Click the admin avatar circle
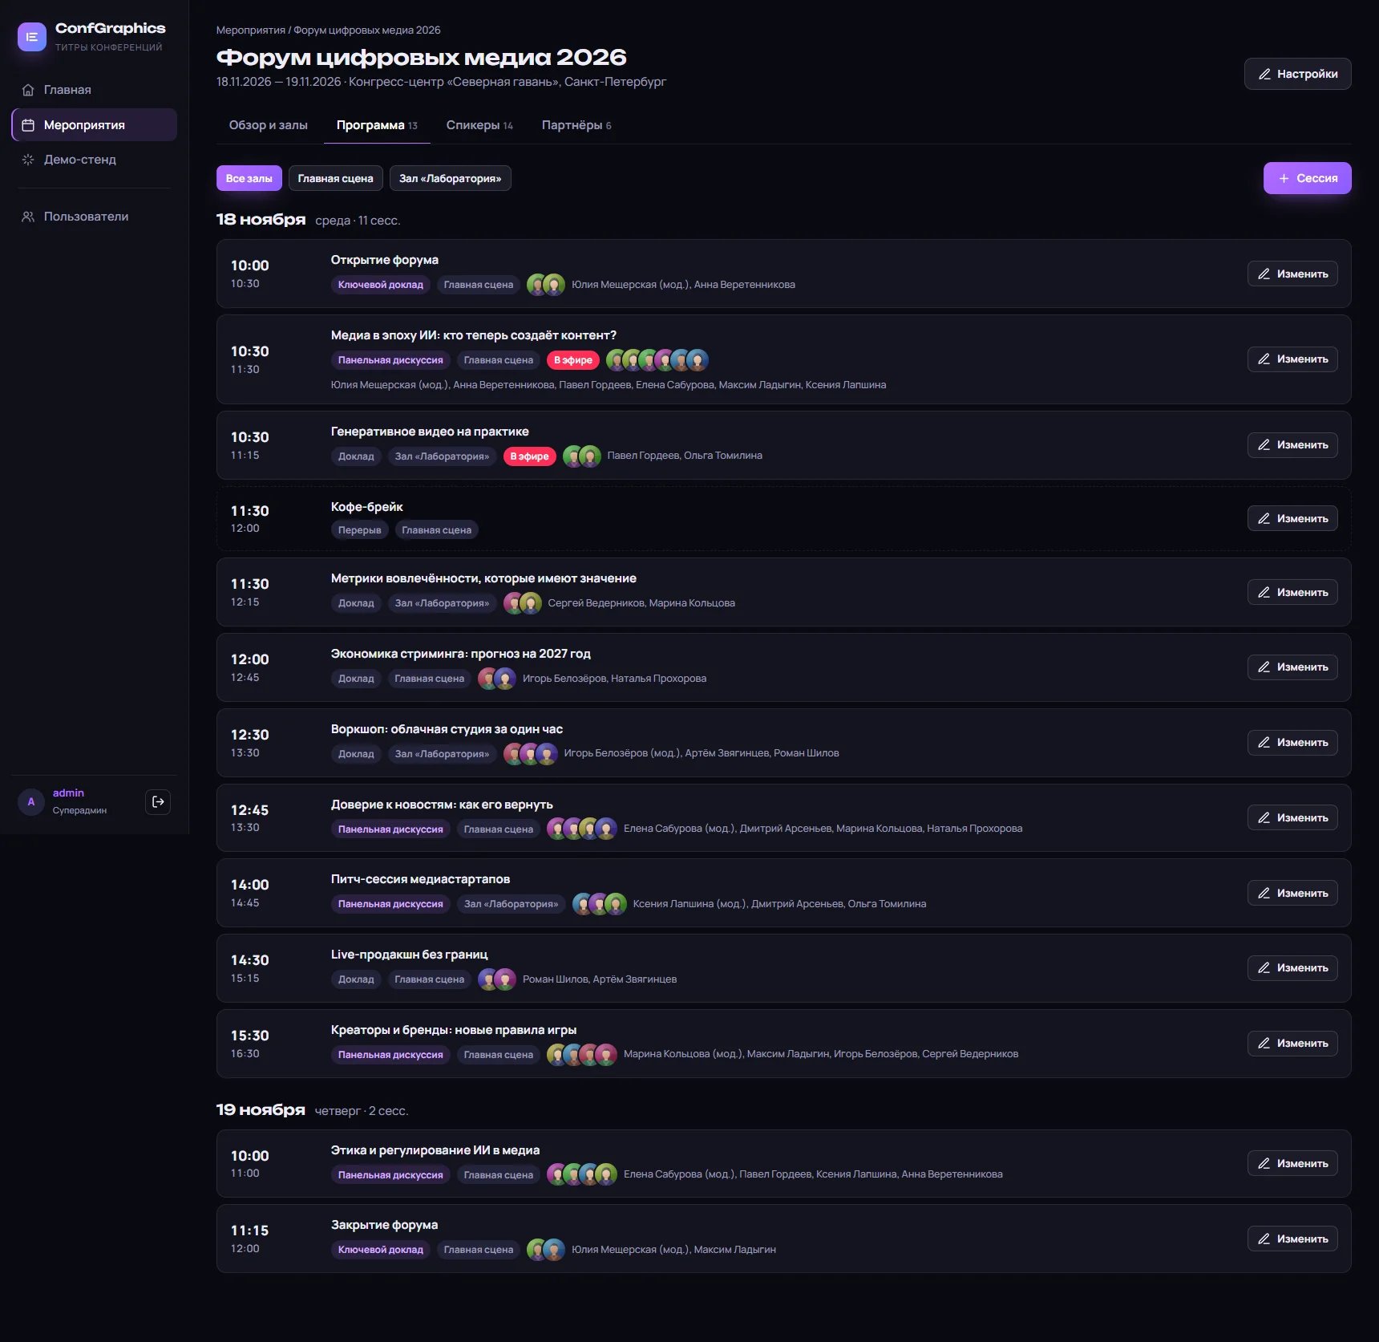 point(31,801)
